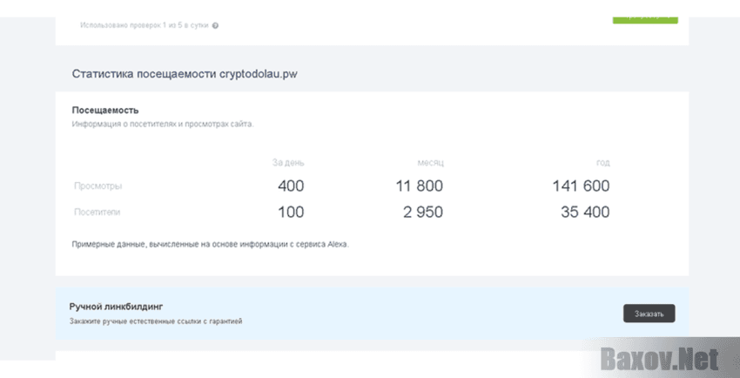Click the Ручной линкбилдинг title
This screenshot has height=378, width=740.
pyautogui.click(x=116, y=307)
